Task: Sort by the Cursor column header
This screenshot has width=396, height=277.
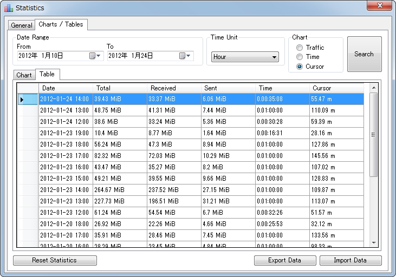Action: coord(336,88)
